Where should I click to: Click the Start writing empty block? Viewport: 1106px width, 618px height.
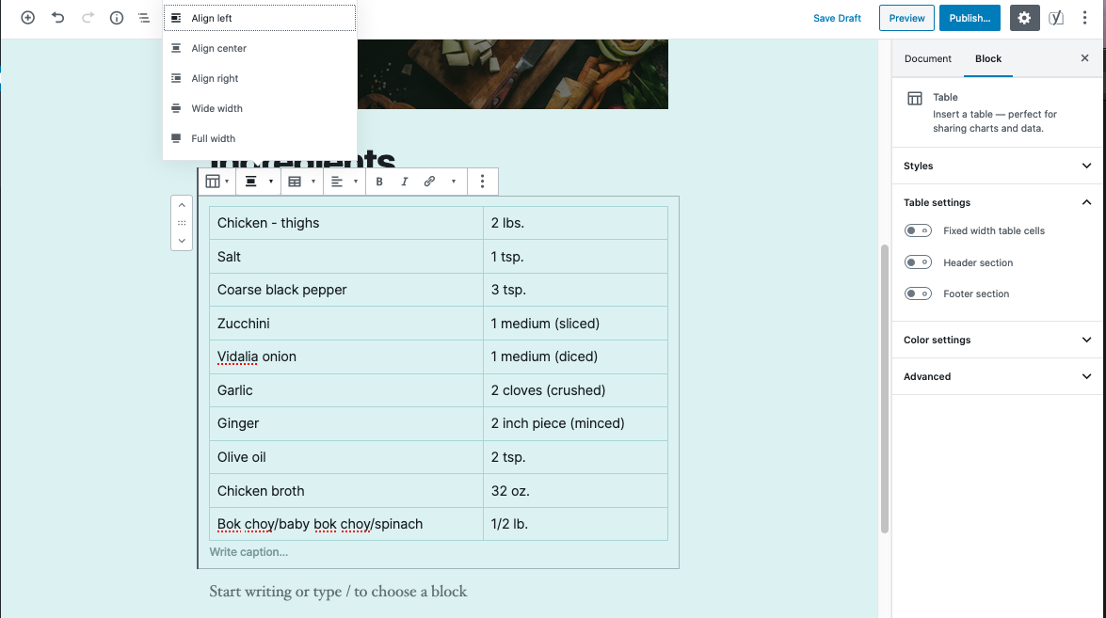point(438,592)
